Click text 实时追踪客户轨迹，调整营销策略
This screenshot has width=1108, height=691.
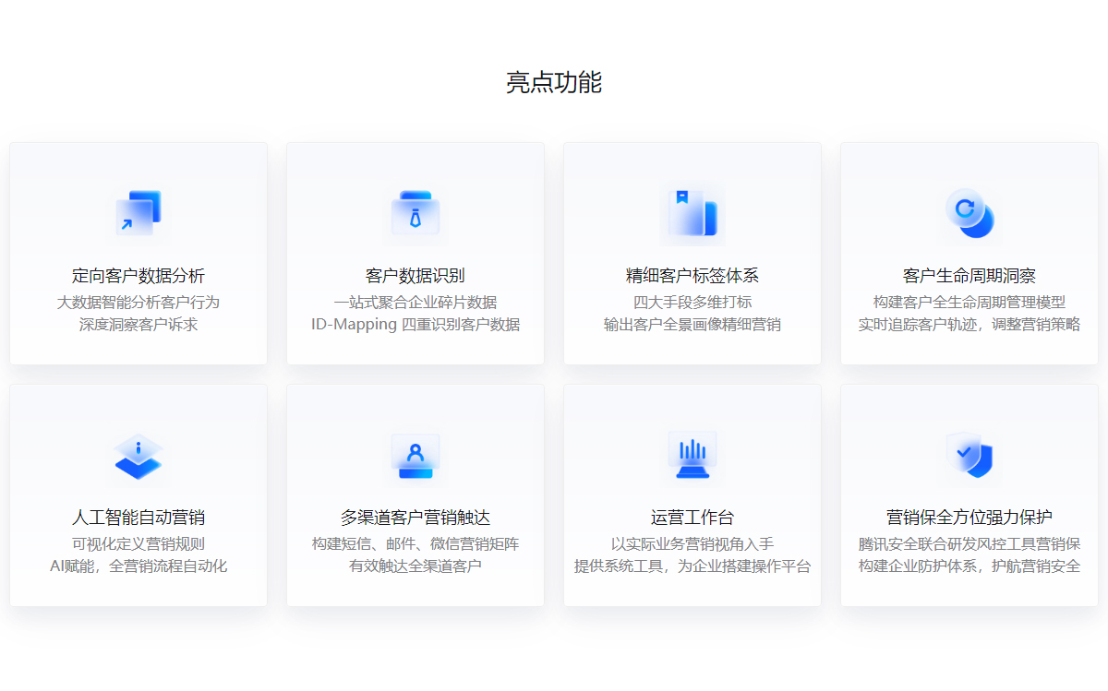(969, 325)
